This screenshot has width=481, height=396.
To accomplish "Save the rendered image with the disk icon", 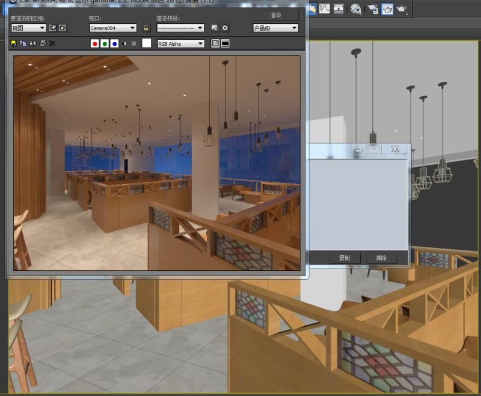I will click(13, 43).
